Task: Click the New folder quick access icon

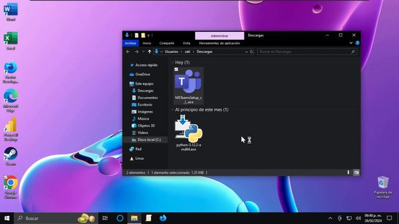Action: (x=143, y=35)
